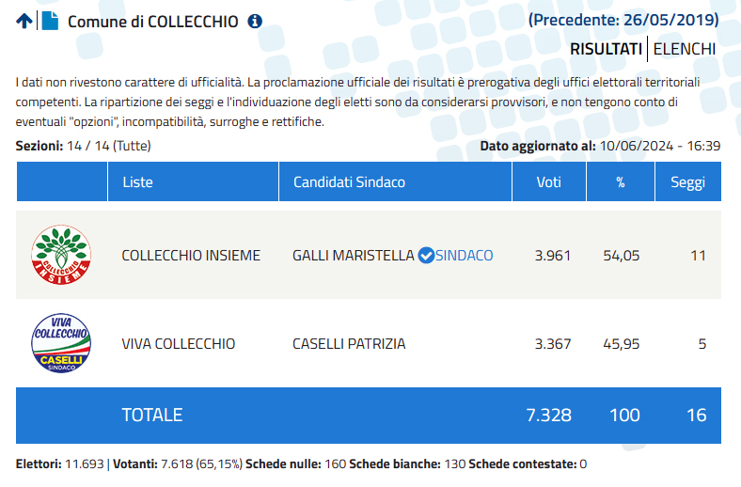Click candidate GALLI MARISTELLA
The width and height of the screenshot is (741, 487).
353,256
